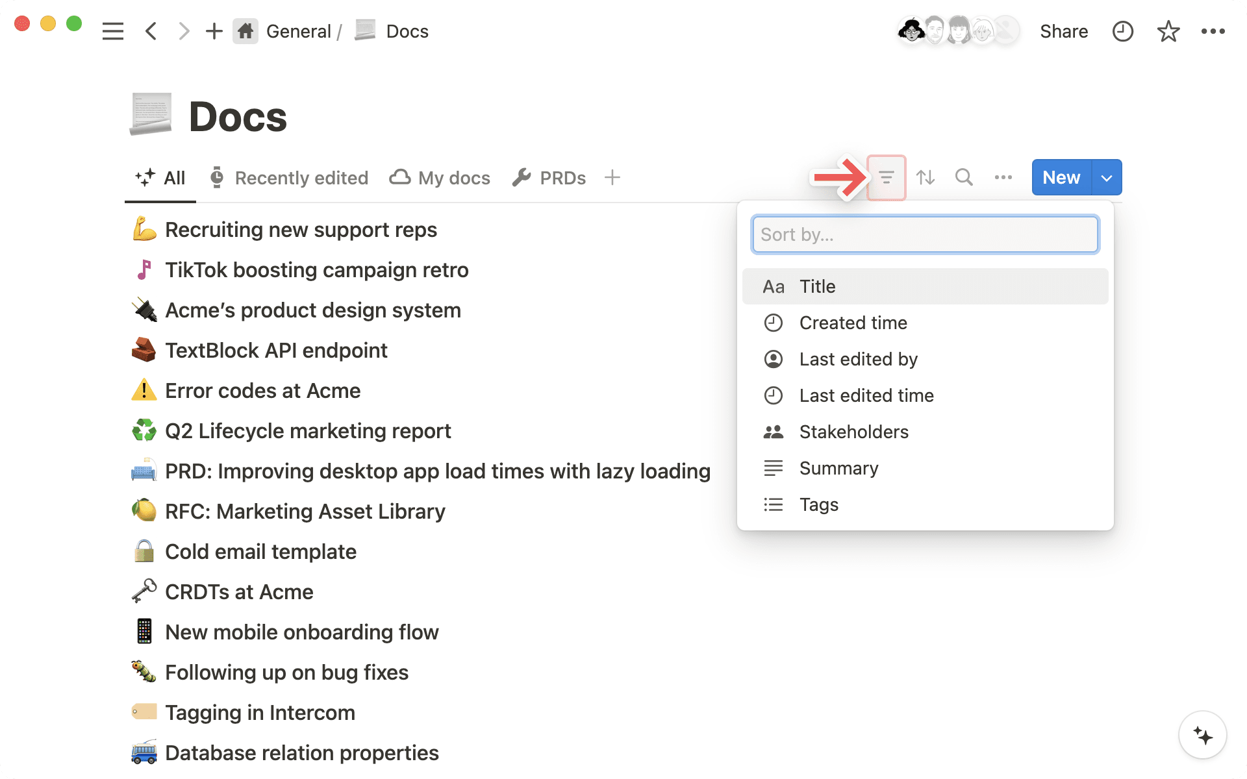Image resolution: width=1247 pixels, height=779 pixels.
Task: View page history via the clock icon
Action: click(x=1122, y=31)
